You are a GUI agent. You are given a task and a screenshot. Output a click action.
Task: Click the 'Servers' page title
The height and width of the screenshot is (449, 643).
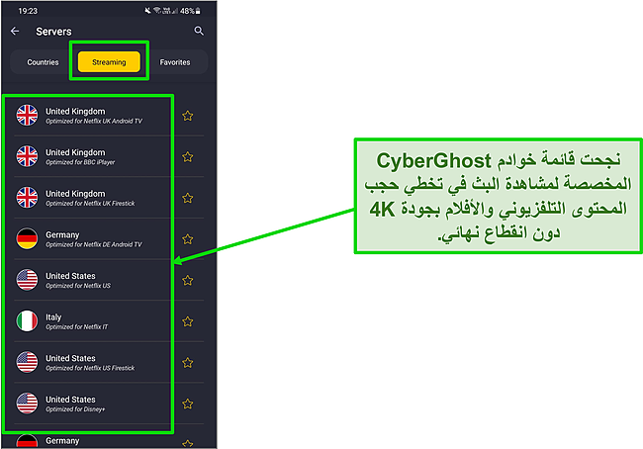(53, 32)
